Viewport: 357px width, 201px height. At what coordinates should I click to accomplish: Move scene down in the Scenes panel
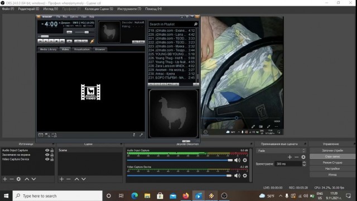click(84, 179)
